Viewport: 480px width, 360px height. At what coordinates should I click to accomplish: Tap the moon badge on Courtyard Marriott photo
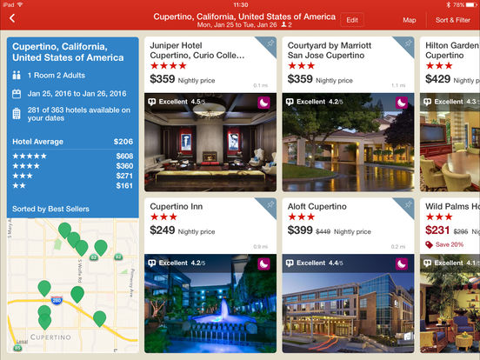point(402,103)
